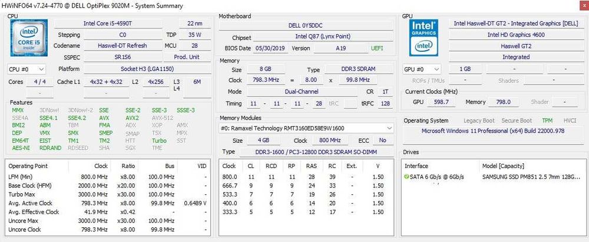Viewport: 589px width, 242px height.
Task: Click the Base Clock (HFM) row
Action: pyautogui.click(x=108, y=186)
